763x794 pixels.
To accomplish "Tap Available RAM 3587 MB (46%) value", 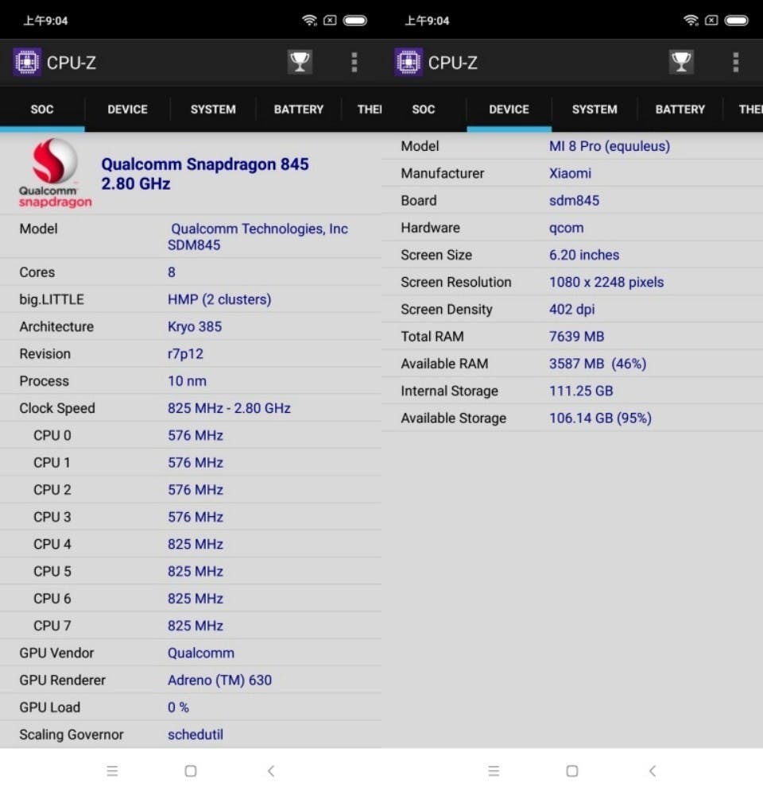I will [x=598, y=364].
